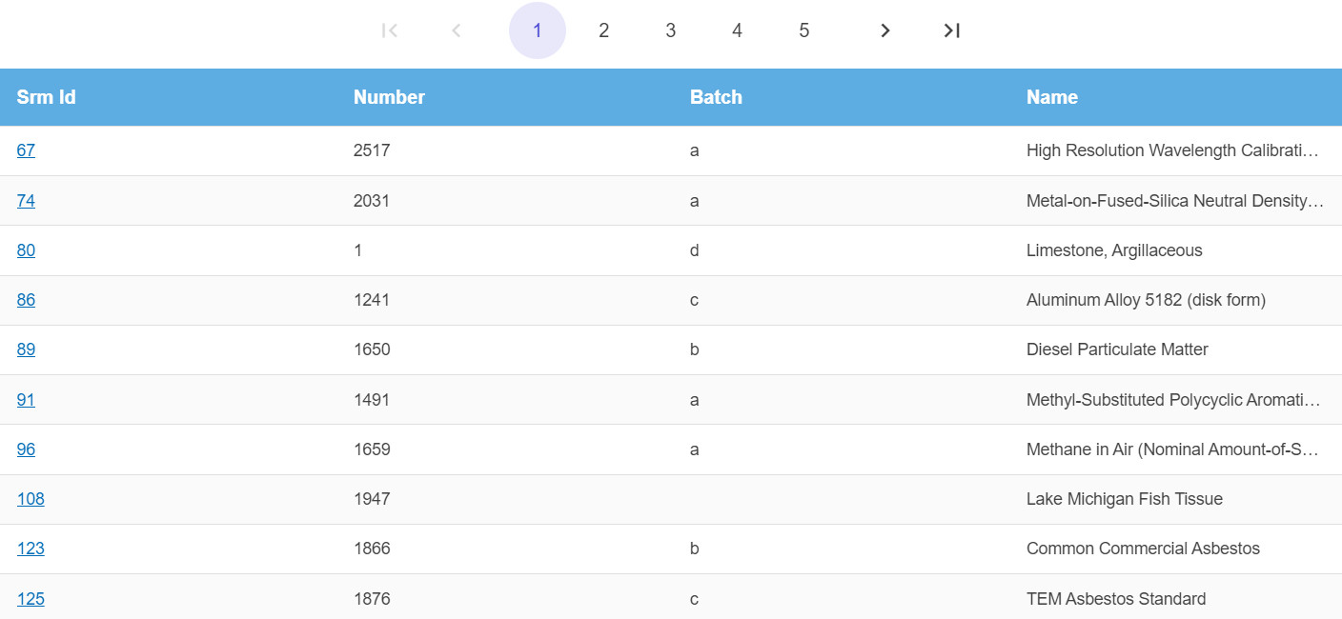1342x619 pixels.
Task: Sort by the Srm Id column header
Action: [x=47, y=97]
